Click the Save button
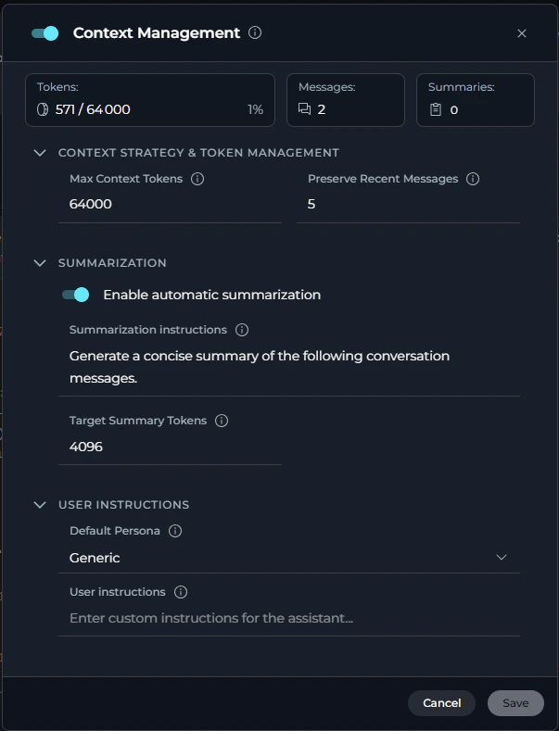559x731 pixels. point(515,703)
